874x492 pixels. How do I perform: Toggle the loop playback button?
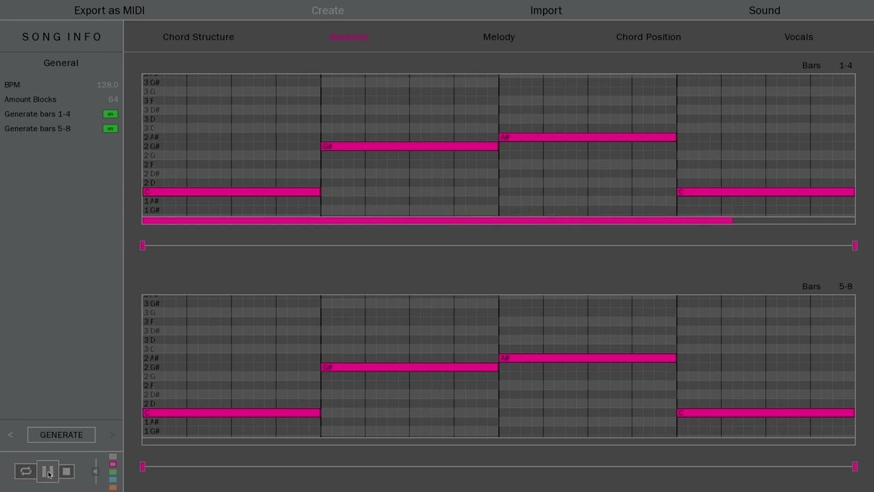point(25,471)
